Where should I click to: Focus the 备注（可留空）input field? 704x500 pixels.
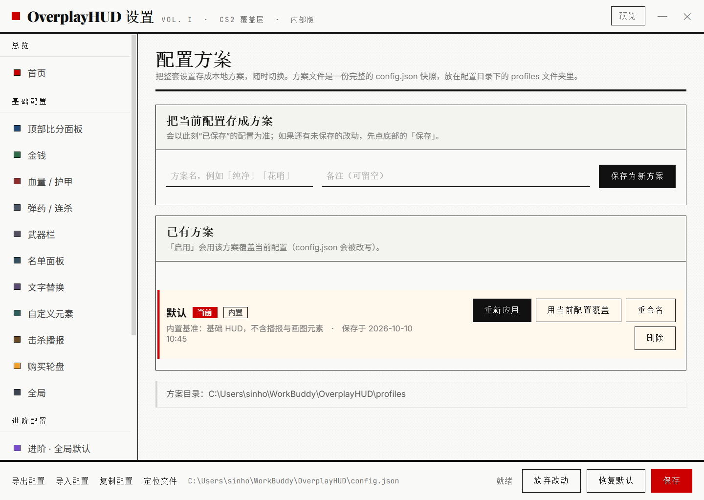pyautogui.click(x=456, y=176)
